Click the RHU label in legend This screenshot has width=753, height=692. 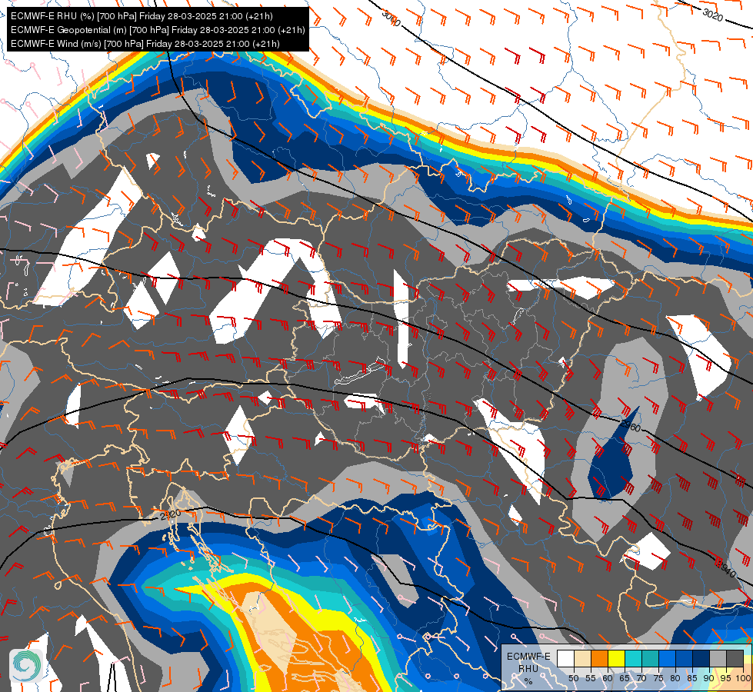[x=528, y=668]
